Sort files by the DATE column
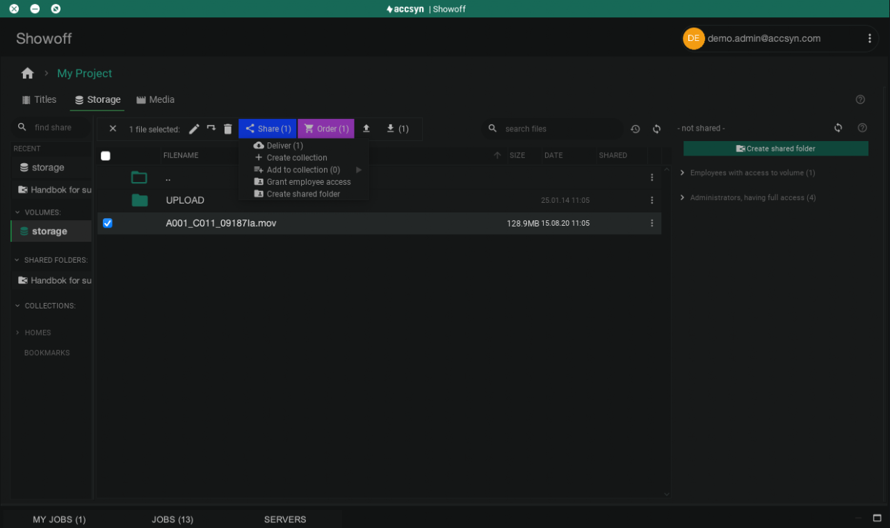890x528 pixels. [553, 155]
